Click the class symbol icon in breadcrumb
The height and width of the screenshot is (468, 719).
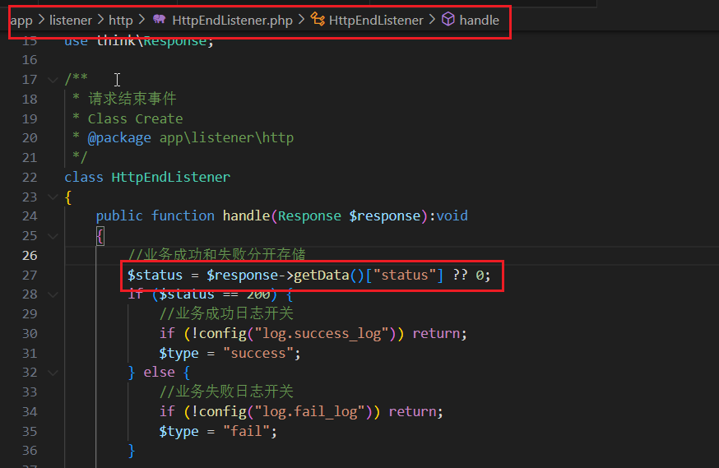[318, 19]
